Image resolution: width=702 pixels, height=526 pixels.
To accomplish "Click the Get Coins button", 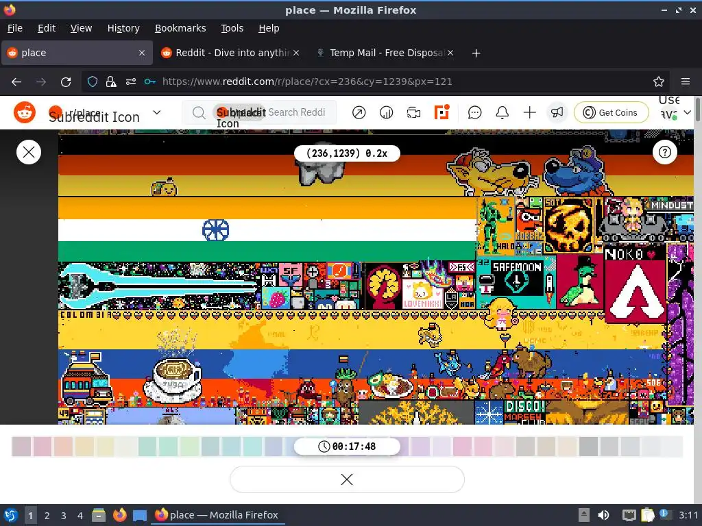I will coord(611,113).
